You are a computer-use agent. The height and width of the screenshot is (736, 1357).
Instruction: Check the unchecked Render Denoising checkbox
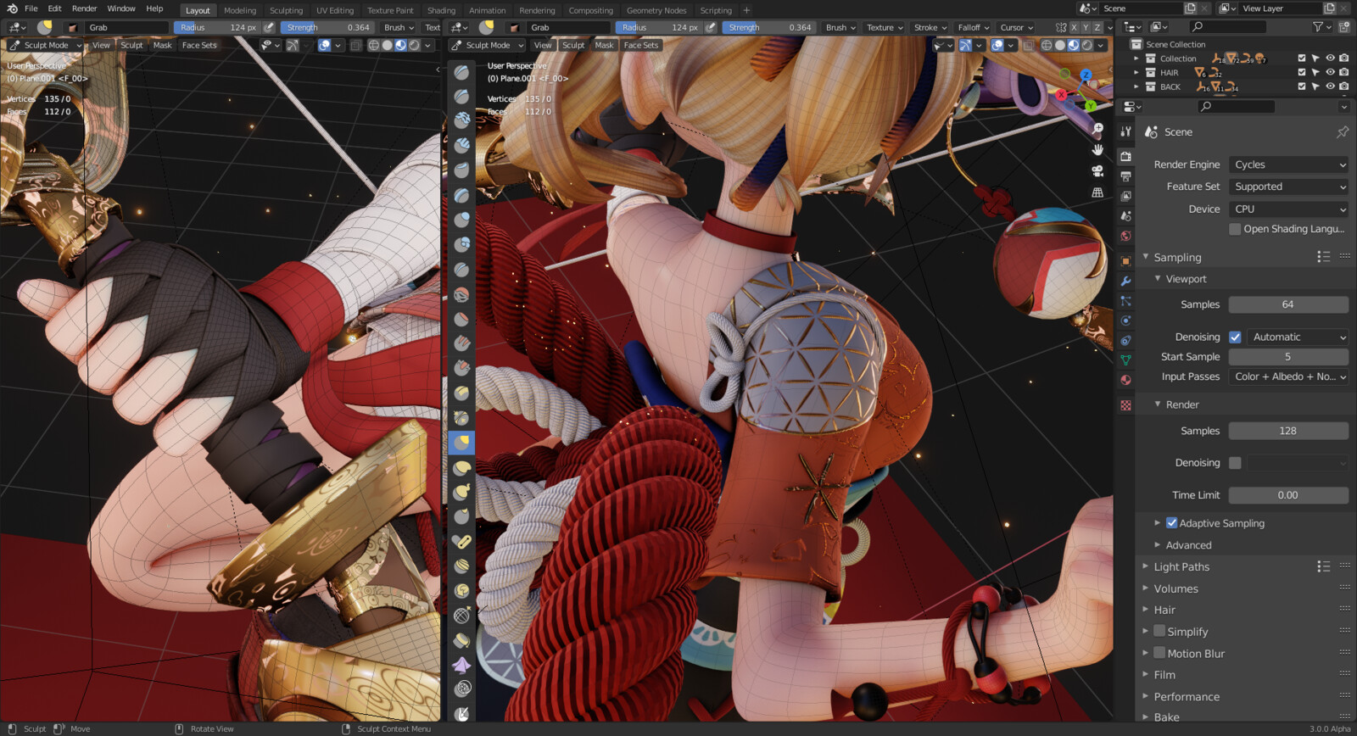[x=1235, y=463]
